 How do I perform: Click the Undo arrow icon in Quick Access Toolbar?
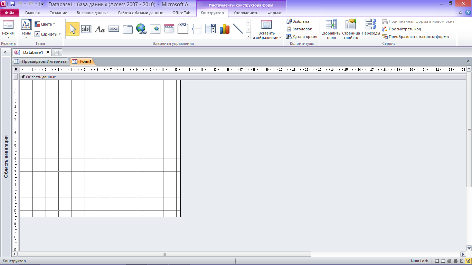[20, 4]
